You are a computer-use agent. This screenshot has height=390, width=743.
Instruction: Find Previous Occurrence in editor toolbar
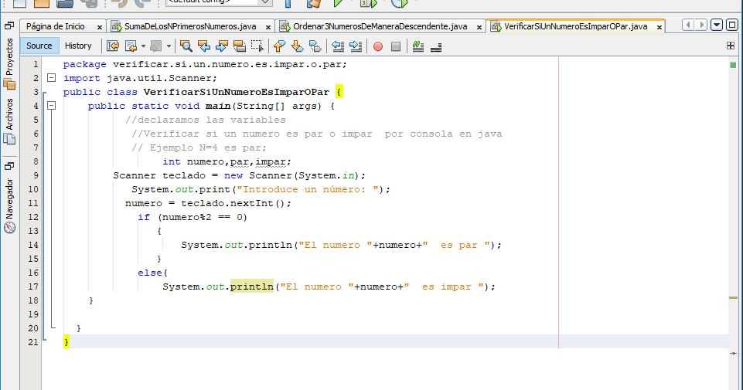204,46
